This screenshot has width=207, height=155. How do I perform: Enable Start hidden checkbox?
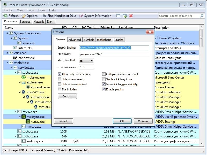tap(60, 89)
